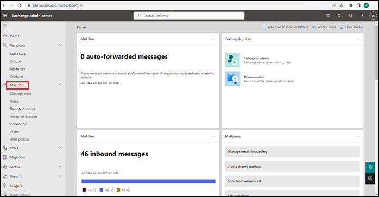This screenshot has width=379, height=197.
Task: Go to Mailboxes in sidebar
Action: coord(17,54)
